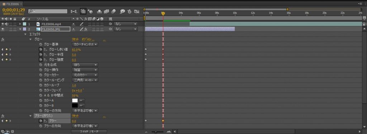The height and width of the screenshot is (134, 367).
Task: Enable motion blur for the composition
Action: 113,11
